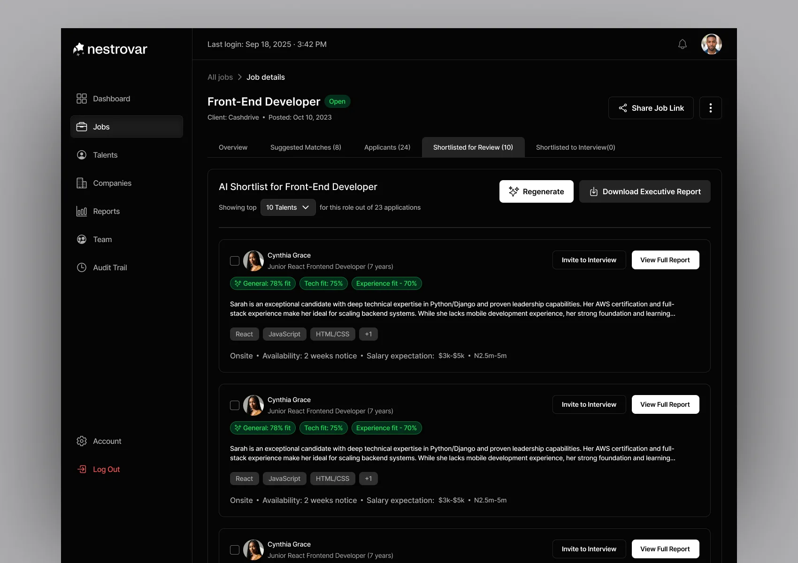798x563 pixels.
Task: Select Shortlisted for Review (10) tab
Action: (x=473, y=147)
